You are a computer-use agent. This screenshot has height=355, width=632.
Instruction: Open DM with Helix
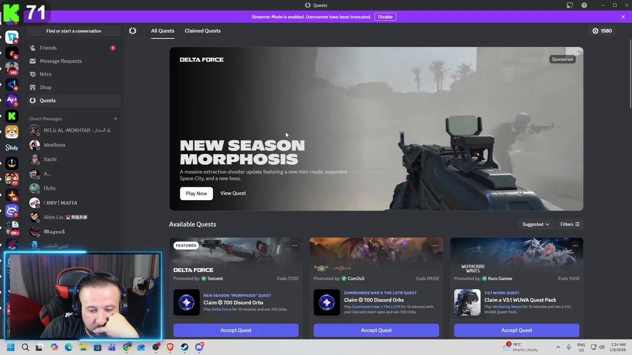click(73, 188)
